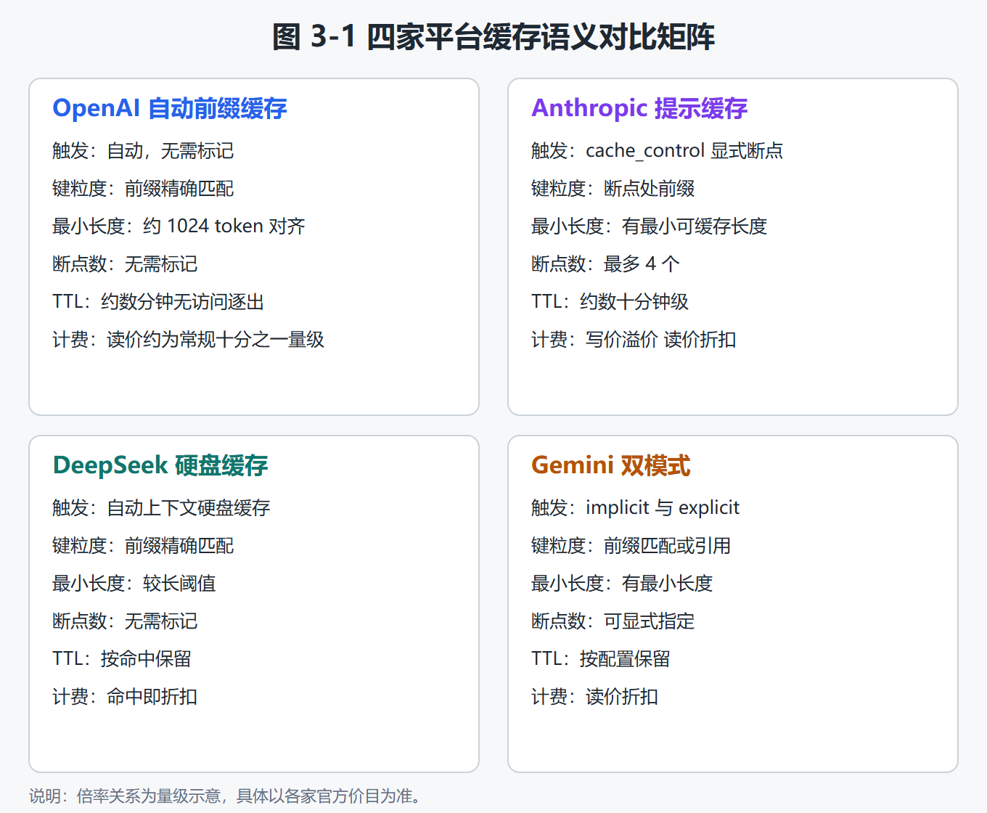Click the footnote 说明：倍率关系为量级示意
The height and width of the screenshot is (813, 987).
pos(225,796)
